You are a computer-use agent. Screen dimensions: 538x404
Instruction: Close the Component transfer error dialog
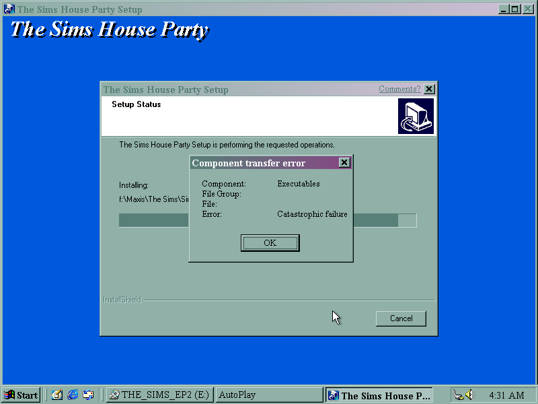pos(344,163)
